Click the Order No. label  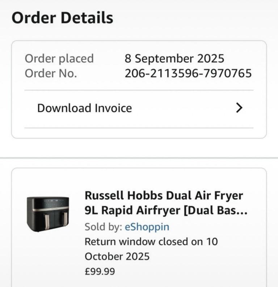click(x=51, y=73)
